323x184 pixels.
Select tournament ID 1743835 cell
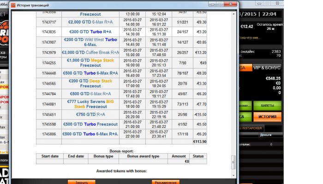[49, 32]
